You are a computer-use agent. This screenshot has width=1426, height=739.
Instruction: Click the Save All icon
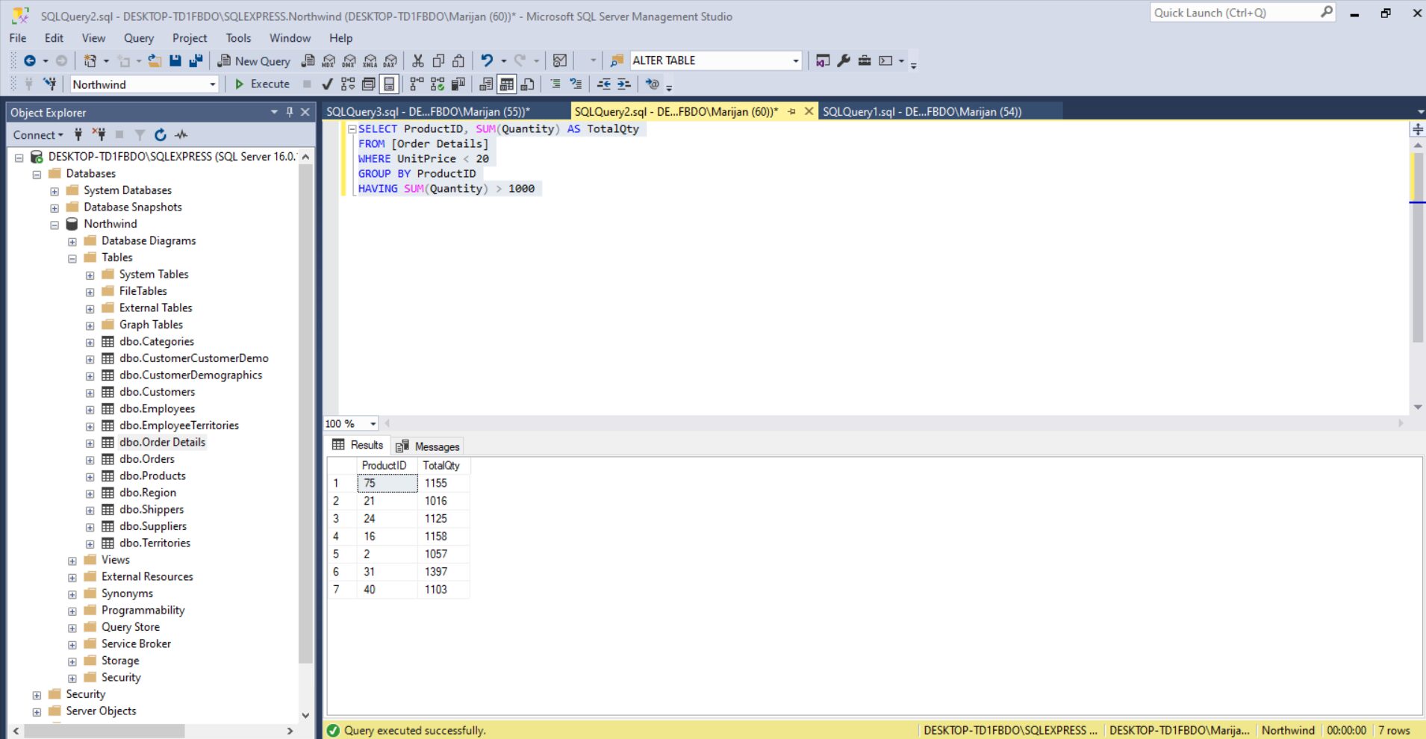(196, 60)
